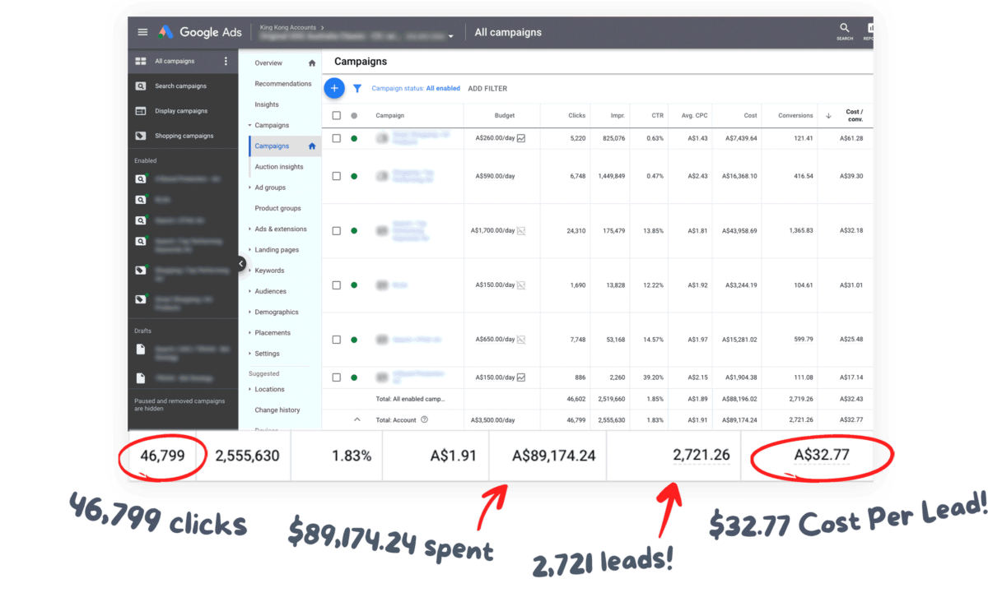Check the box for the A$590.00/day campaign
This screenshot has width=988, height=611.
click(336, 176)
